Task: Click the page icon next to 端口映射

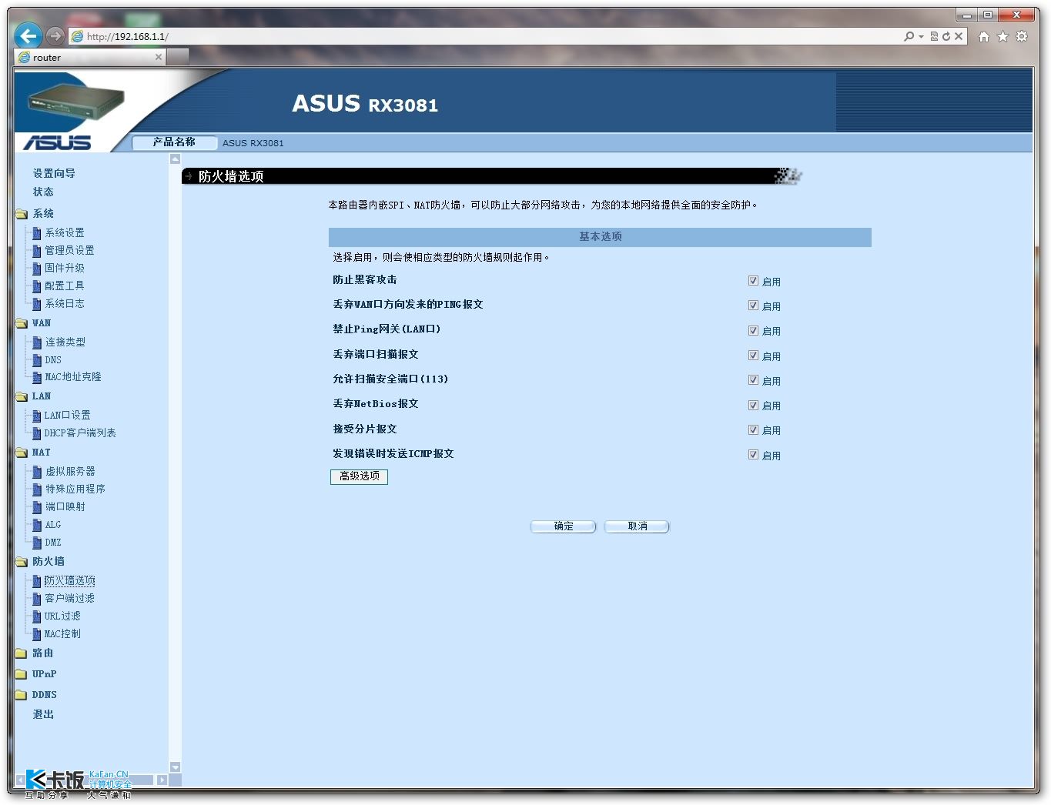Action: [36, 506]
